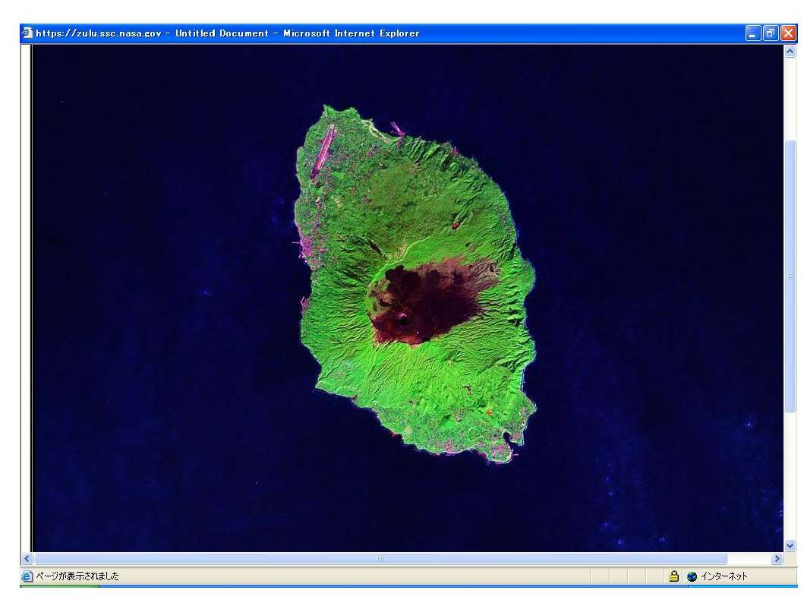804x603 pixels.
Task: Click the vertical scrollbar thumb
Action: click(790, 276)
